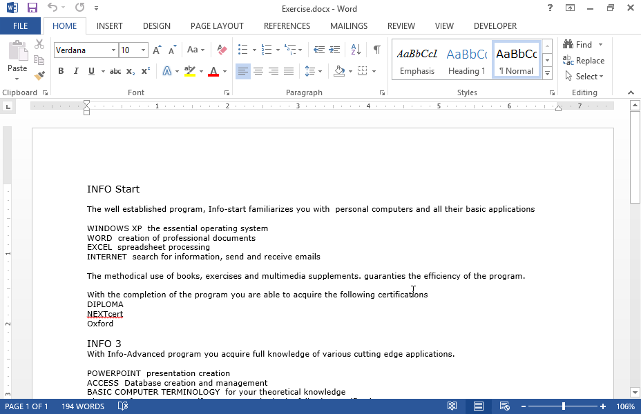Viewport: 641px width, 414px height.
Task: Open the PAGE LAYOUT ribbon tab
Action: 217,26
